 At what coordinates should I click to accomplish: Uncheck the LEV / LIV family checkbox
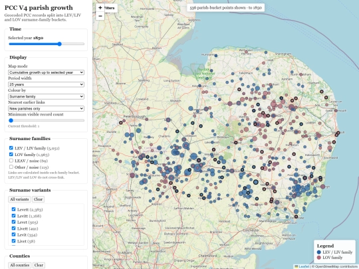(x=11, y=147)
